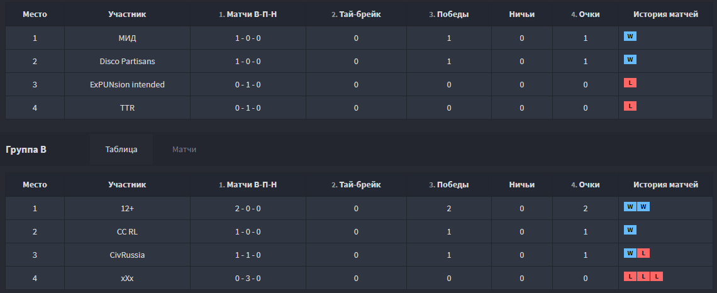Switch to the Матчи tab for Группа B

pyautogui.click(x=184, y=150)
